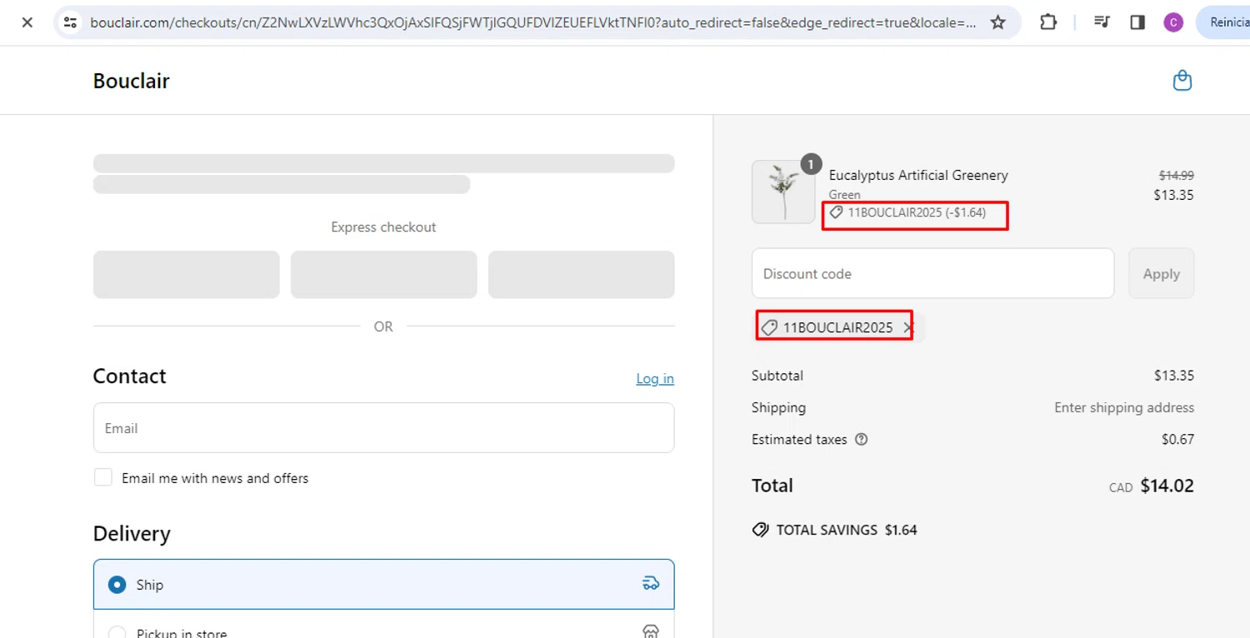The image size is (1250, 638).
Task: Click the Enter shipping address text
Action: [1124, 407]
